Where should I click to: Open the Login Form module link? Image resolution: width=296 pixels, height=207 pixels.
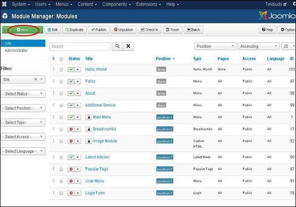[95, 193]
